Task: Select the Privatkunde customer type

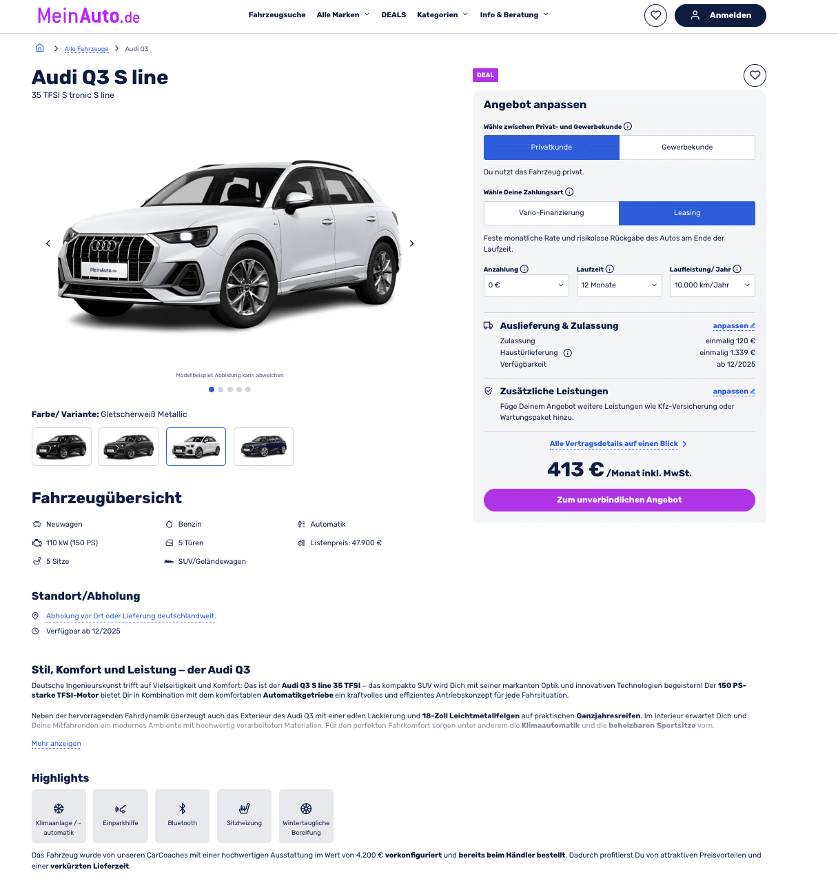Action: click(551, 148)
